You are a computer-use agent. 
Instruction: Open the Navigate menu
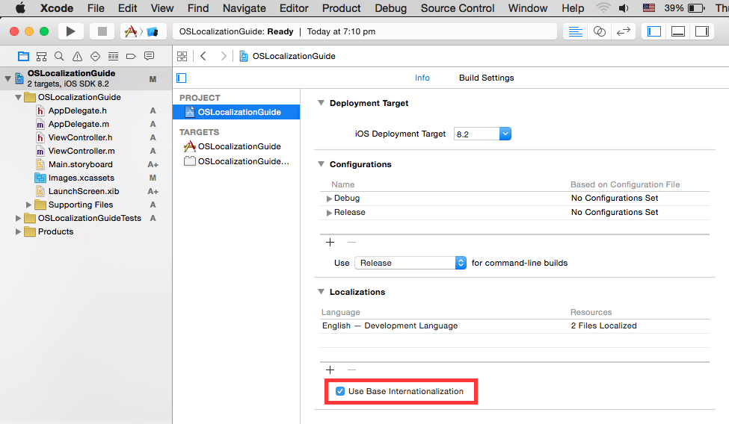pyautogui.click(x=244, y=8)
